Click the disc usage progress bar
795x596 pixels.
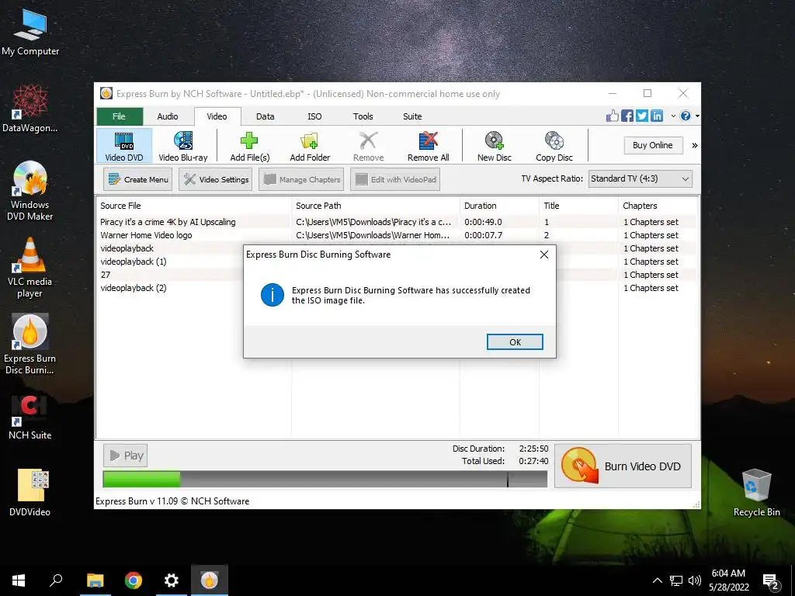click(x=325, y=479)
